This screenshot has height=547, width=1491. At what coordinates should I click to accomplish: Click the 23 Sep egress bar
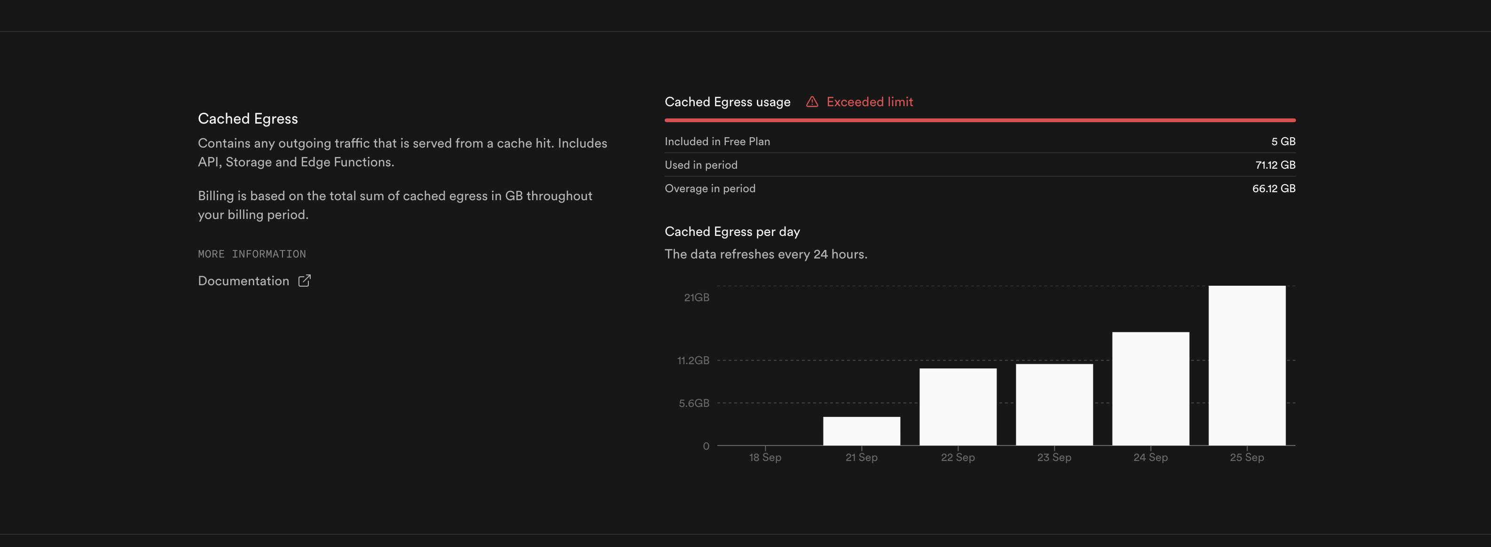(x=1054, y=405)
